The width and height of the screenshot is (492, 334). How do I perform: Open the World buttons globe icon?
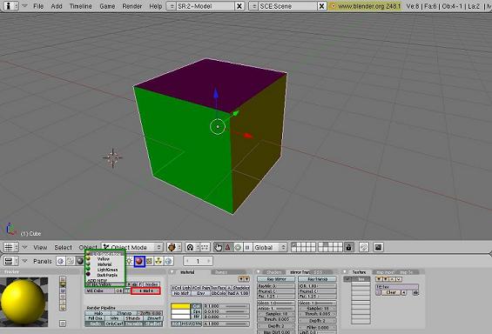point(168,261)
